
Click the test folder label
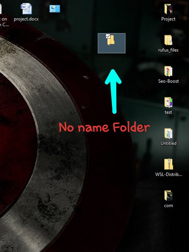click(168, 112)
